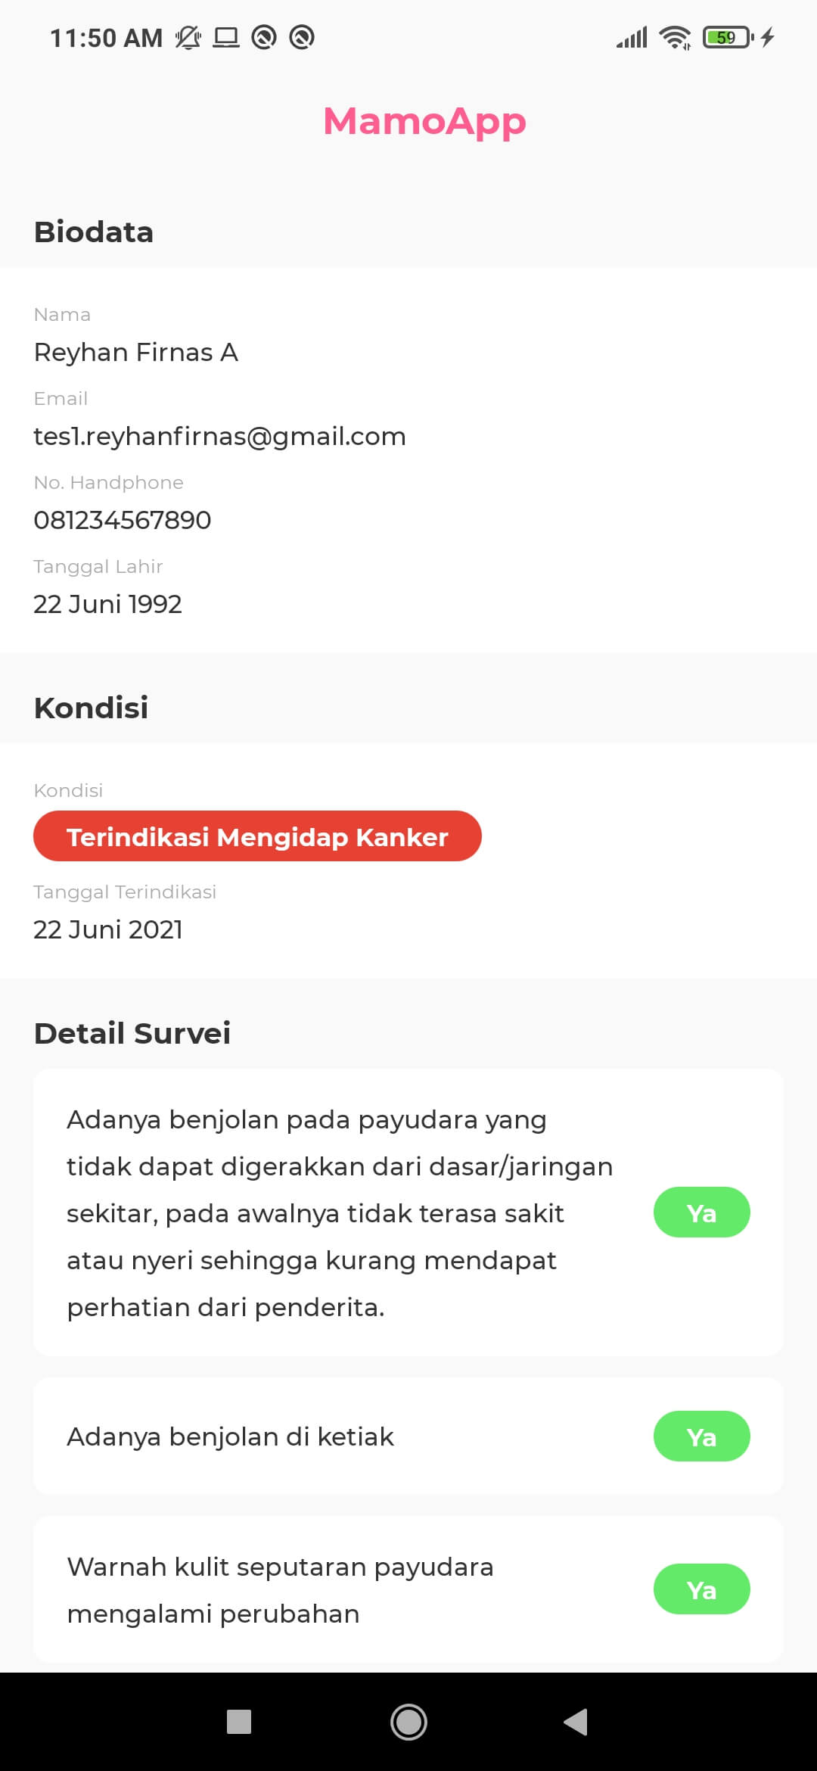
Task: Tap the muted bell notification icon
Action: [188, 37]
